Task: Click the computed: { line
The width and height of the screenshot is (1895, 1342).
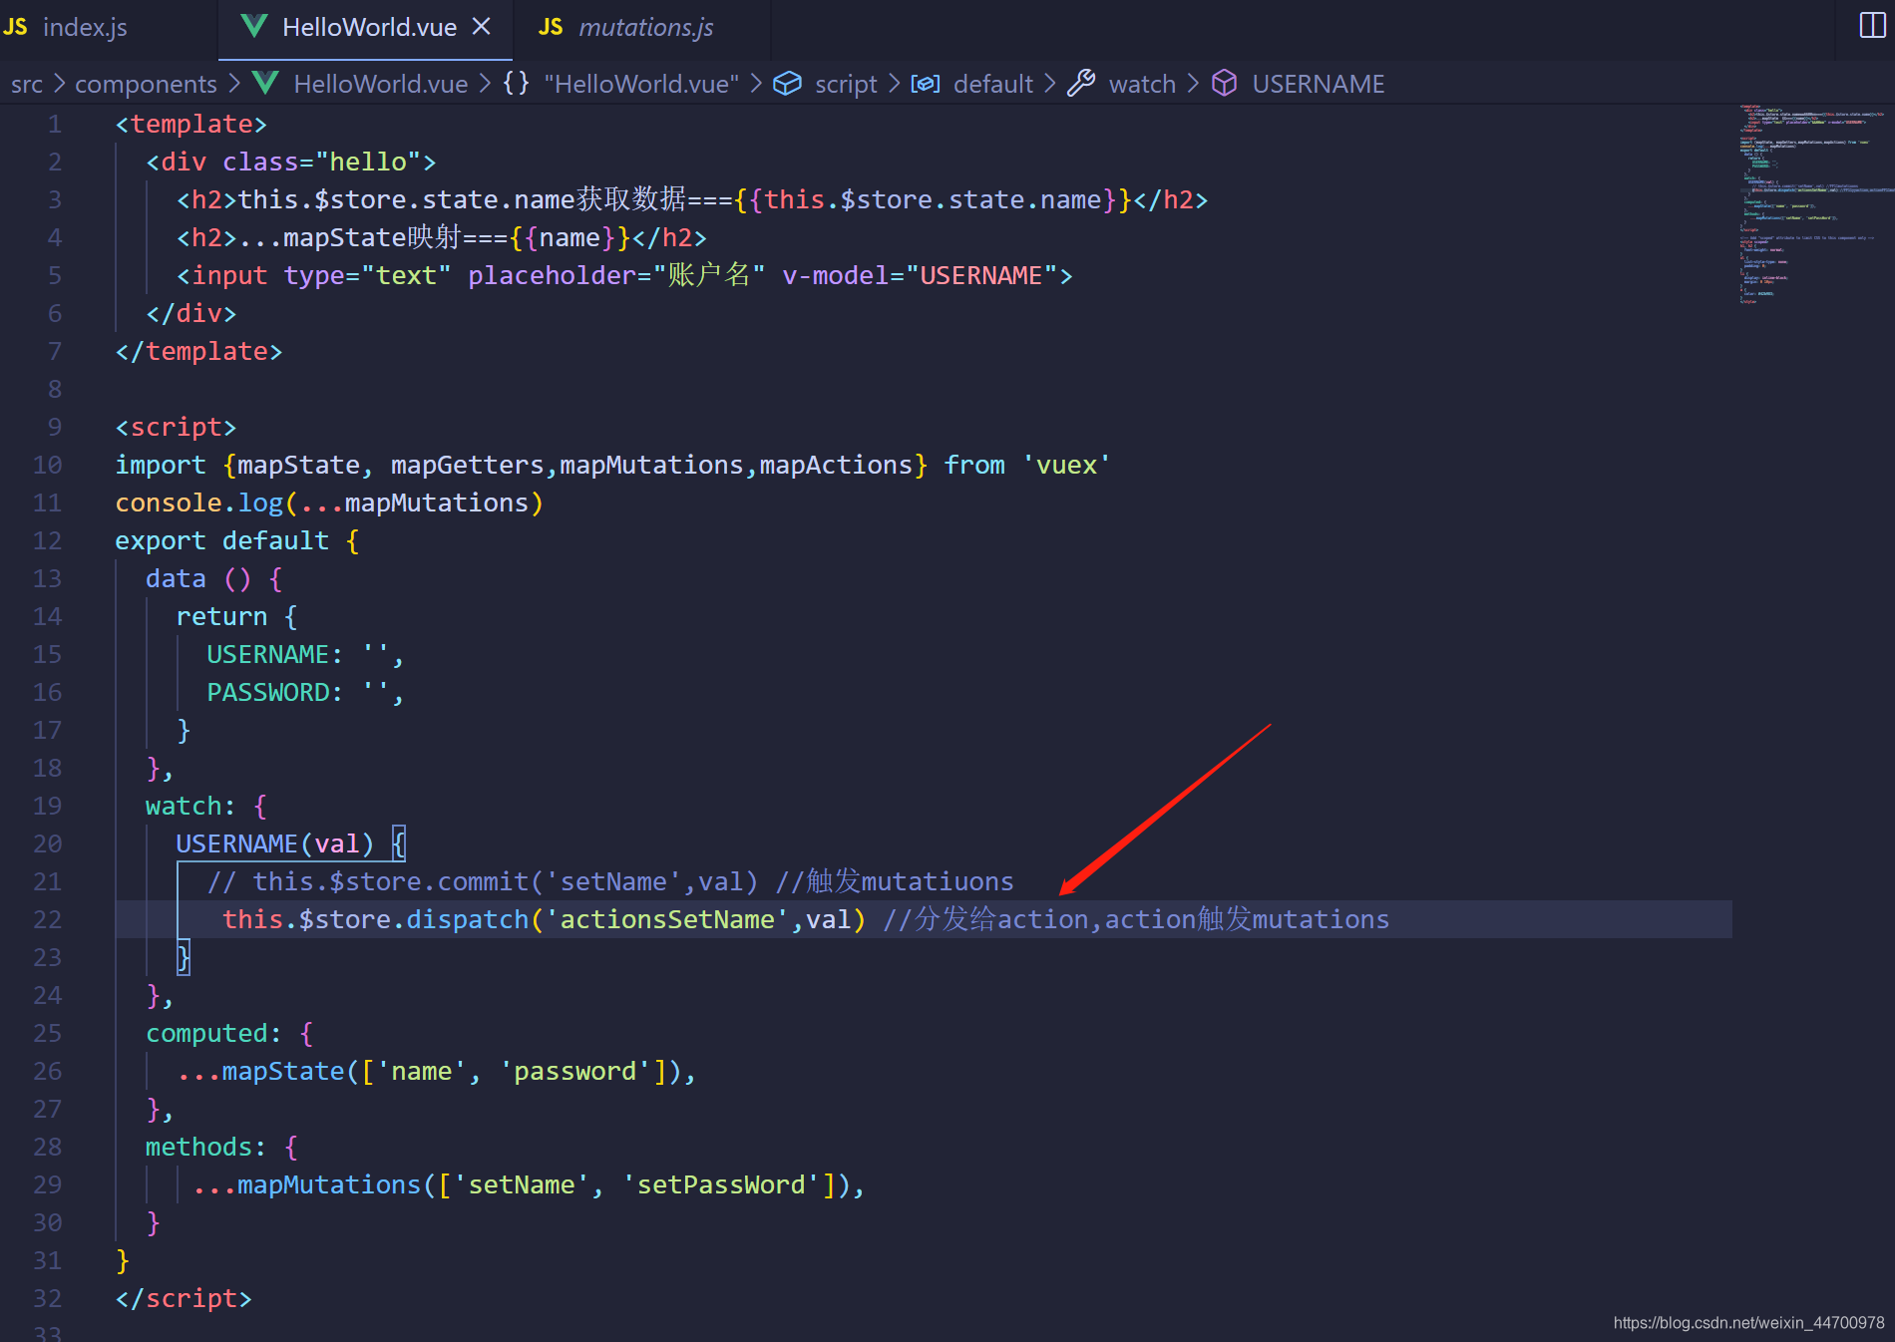Action: click(x=229, y=1033)
